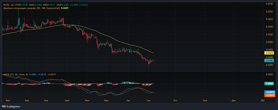Click the Фев label on the time axis
Viewport: 278px width, 110px height.
click(8, 101)
